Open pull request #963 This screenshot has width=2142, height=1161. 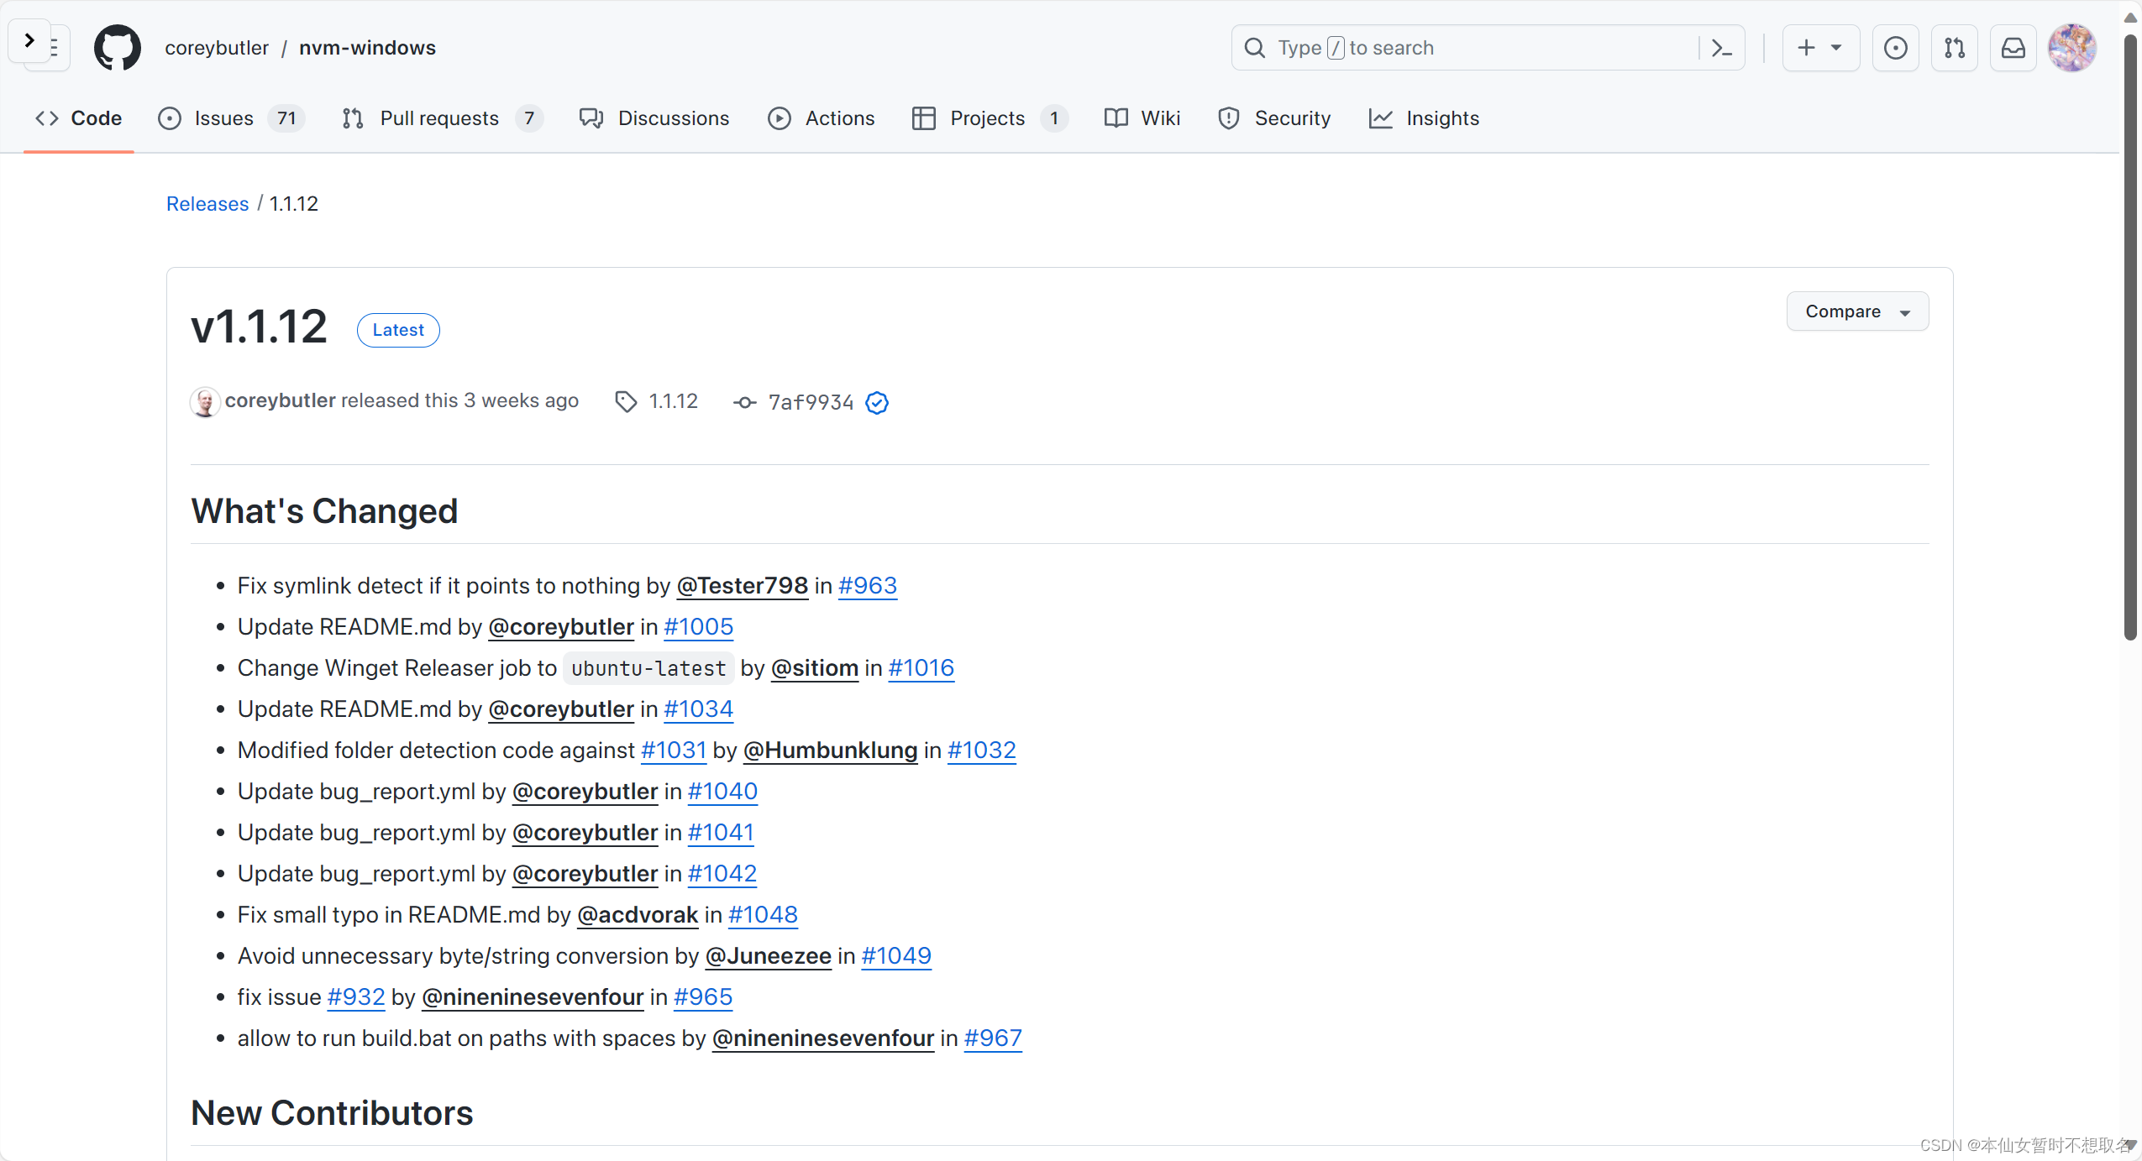click(868, 586)
